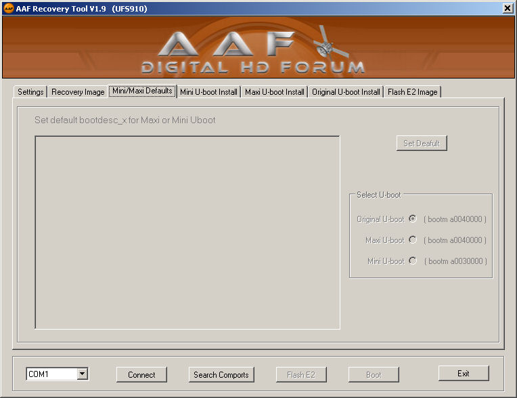Image resolution: width=517 pixels, height=398 pixels.
Task: Select the Original U-boot radio button
Action: tap(413, 219)
